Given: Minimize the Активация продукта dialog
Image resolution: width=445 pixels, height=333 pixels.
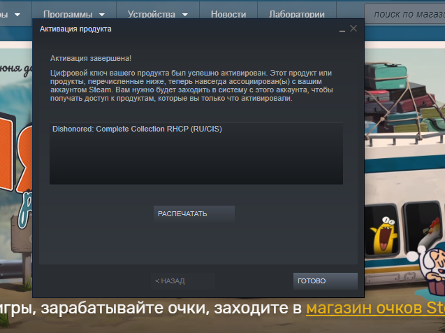Looking at the screenshot, I should tap(342, 29).
